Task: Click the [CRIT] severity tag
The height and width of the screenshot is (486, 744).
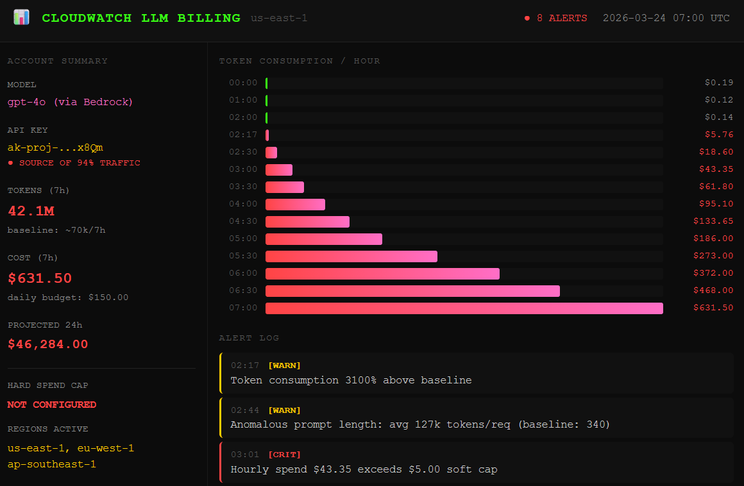Action: [284, 454]
